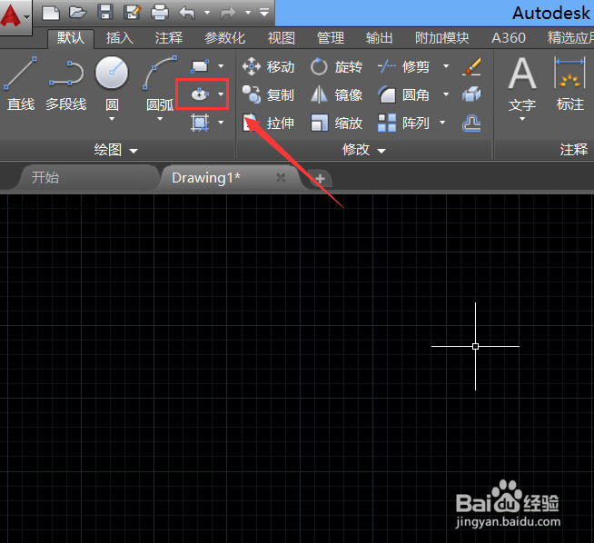Expand the 注释 panel title
The width and height of the screenshot is (594, 543).
pos(573,150)
